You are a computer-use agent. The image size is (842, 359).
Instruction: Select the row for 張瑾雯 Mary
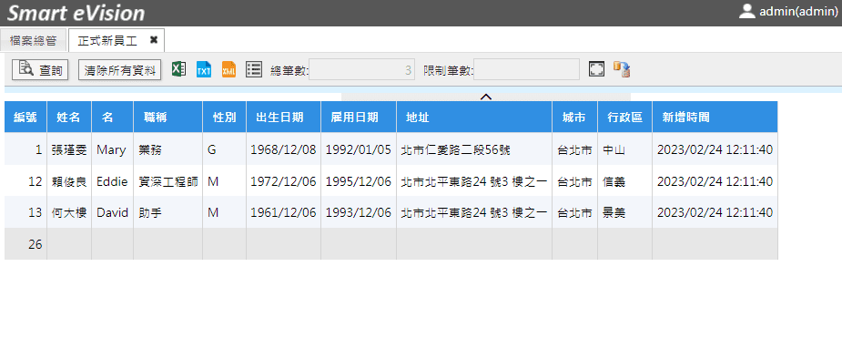coord(391,149)
